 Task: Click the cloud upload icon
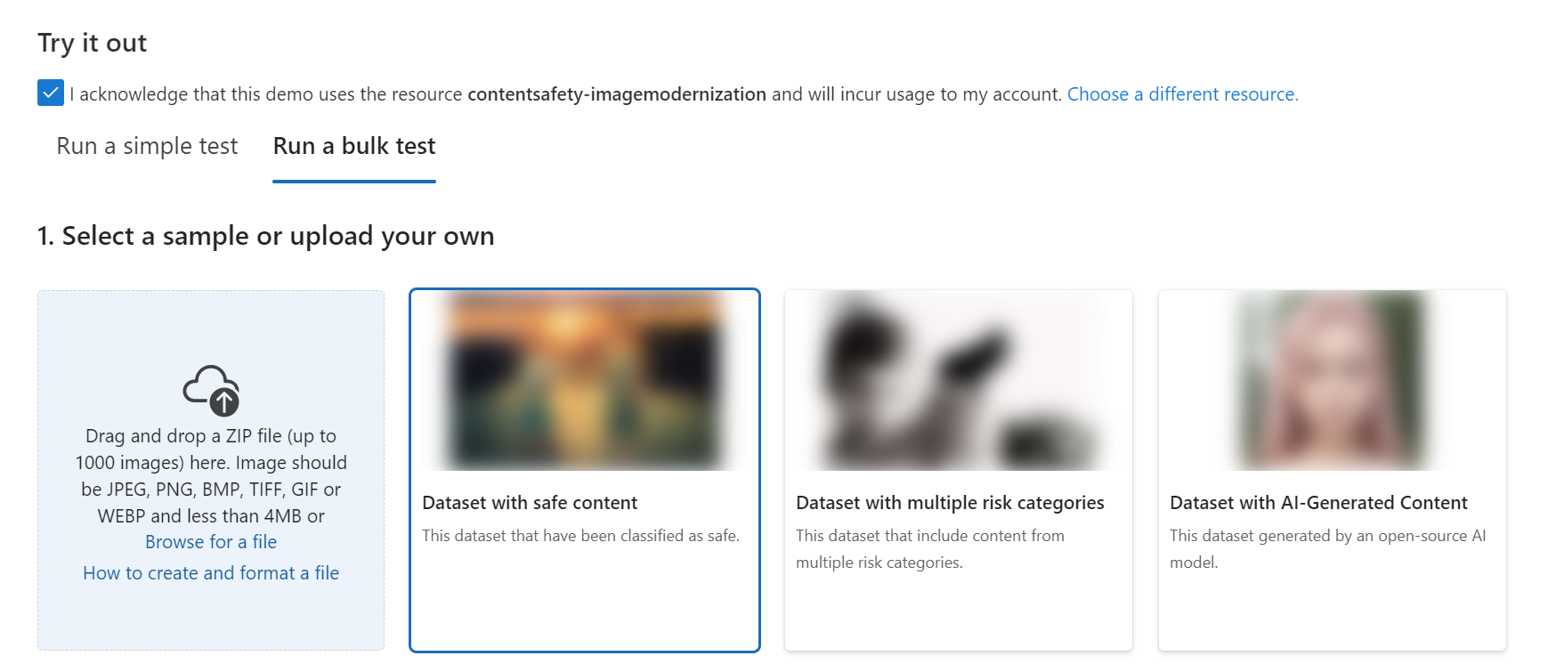coord(212,390)
